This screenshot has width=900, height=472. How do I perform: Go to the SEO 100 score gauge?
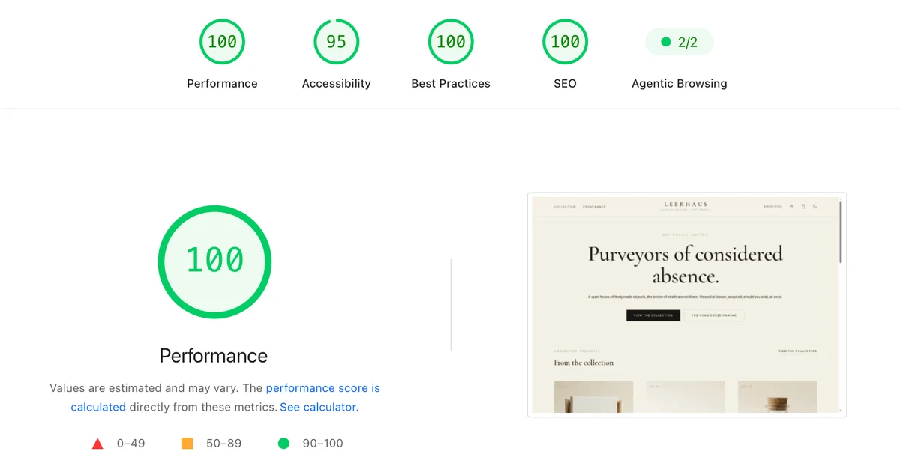(565, 42)
